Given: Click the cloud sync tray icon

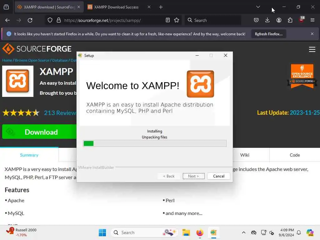Looking at the screenshot, I should click(x=254, y=232).
